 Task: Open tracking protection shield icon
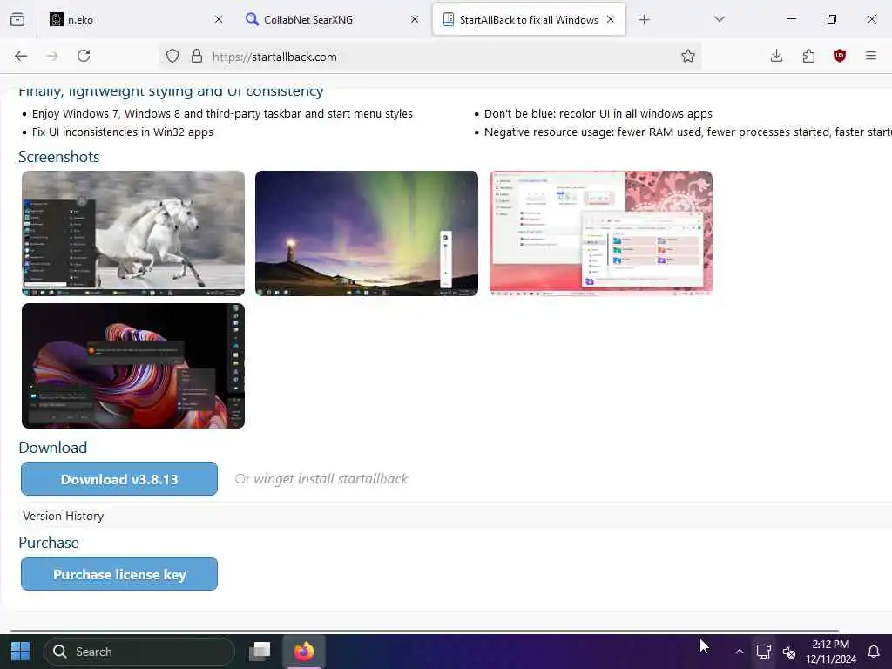tap(172, 56)
